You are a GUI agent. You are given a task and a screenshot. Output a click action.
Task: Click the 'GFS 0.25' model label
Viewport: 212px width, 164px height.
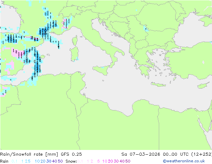click(x=71, y=154)
